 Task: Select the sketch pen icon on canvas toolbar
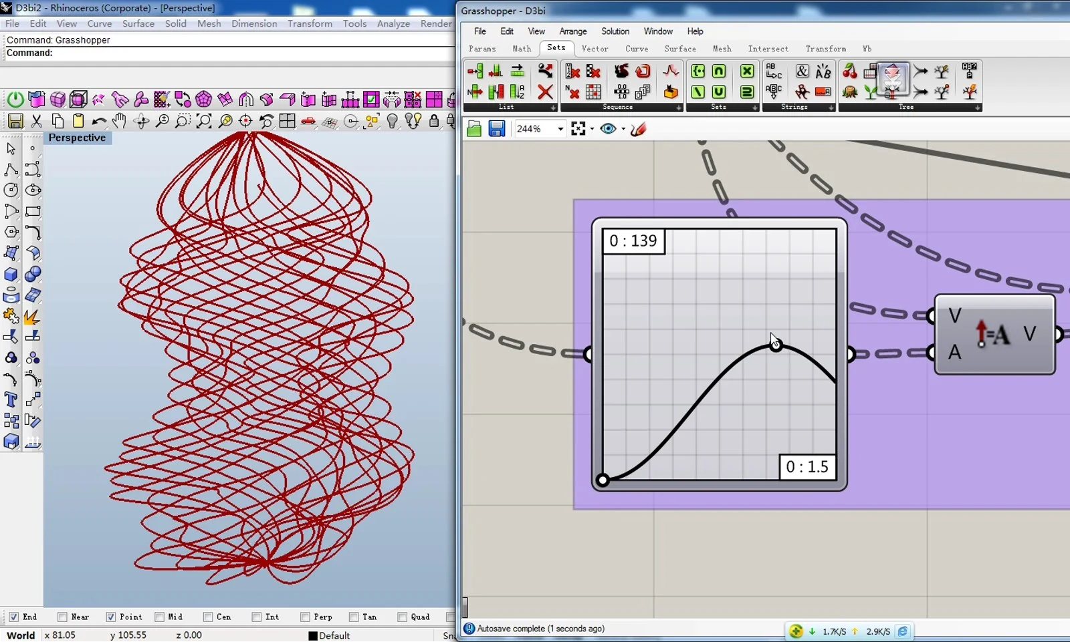tap(639, 129)
